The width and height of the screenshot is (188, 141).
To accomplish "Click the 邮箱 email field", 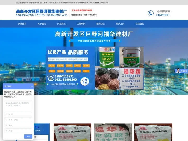I will click(x=18, y=125).
